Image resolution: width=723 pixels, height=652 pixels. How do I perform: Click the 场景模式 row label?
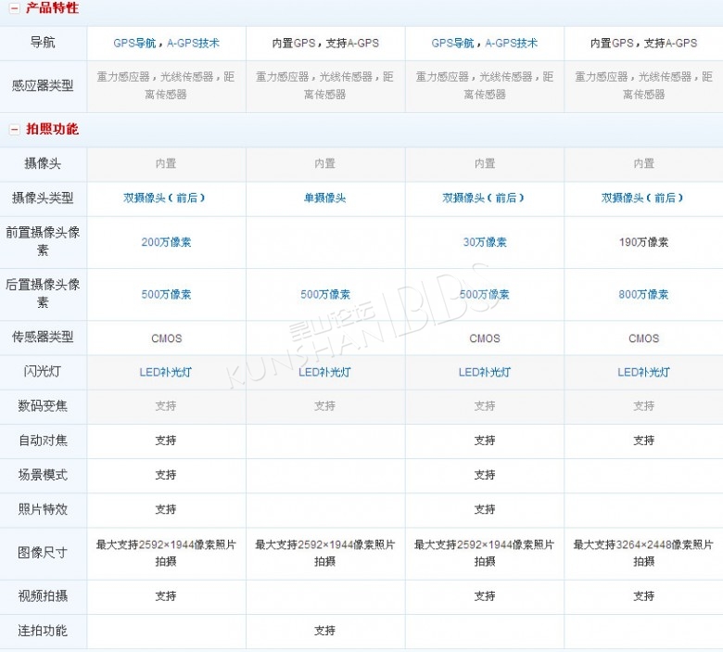[43, 475]
